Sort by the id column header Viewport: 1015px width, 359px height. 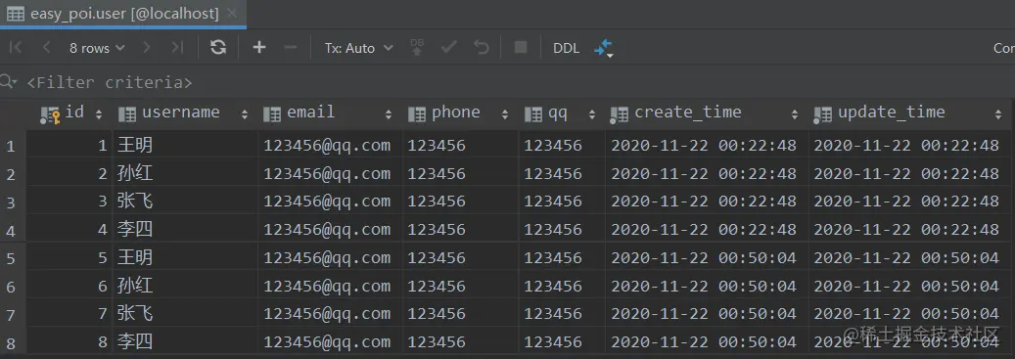(69, 113)
